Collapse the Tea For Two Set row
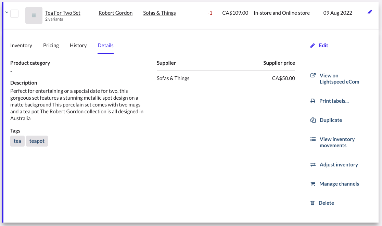The height and width of the screenshot is (226, 382). [7, 12]
